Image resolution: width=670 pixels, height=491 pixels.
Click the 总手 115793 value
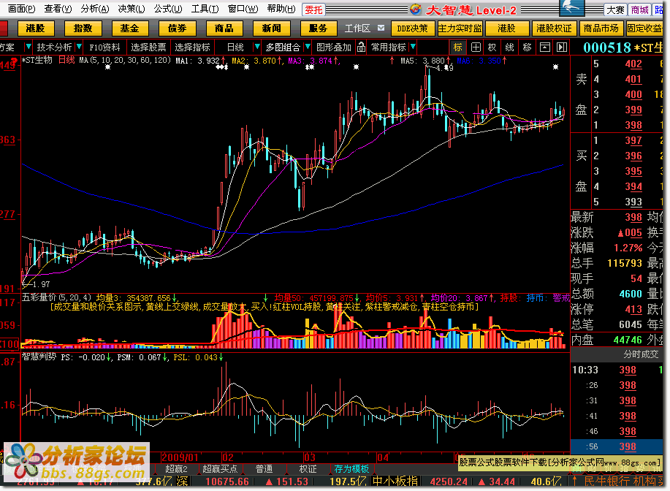coord(625,263)
